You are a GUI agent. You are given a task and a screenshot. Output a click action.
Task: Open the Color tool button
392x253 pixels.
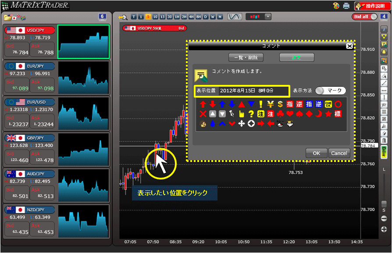[384, 152]
